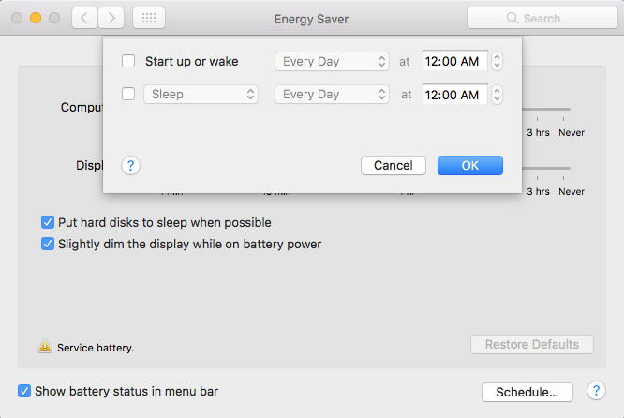Open Every Day dropdown for sleep row
This screenshot has width=624, height=418.
332,94
